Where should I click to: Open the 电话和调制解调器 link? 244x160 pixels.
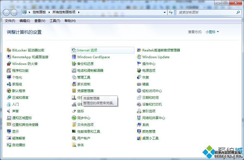click(x=90, y=70)
